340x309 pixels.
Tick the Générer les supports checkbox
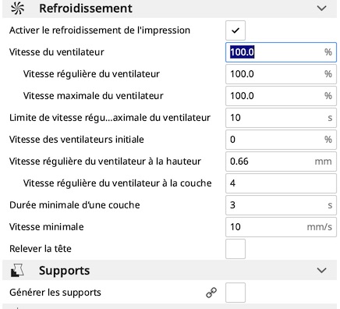click(236, 293)
